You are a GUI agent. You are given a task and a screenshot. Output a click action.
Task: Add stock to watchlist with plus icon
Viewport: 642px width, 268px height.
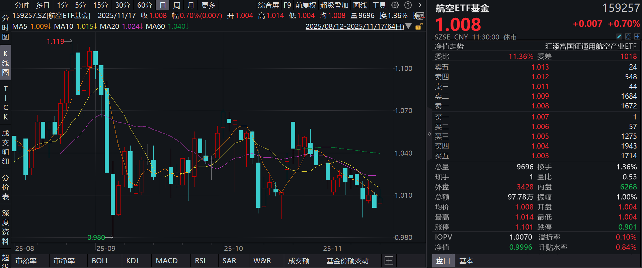(637, 36)
